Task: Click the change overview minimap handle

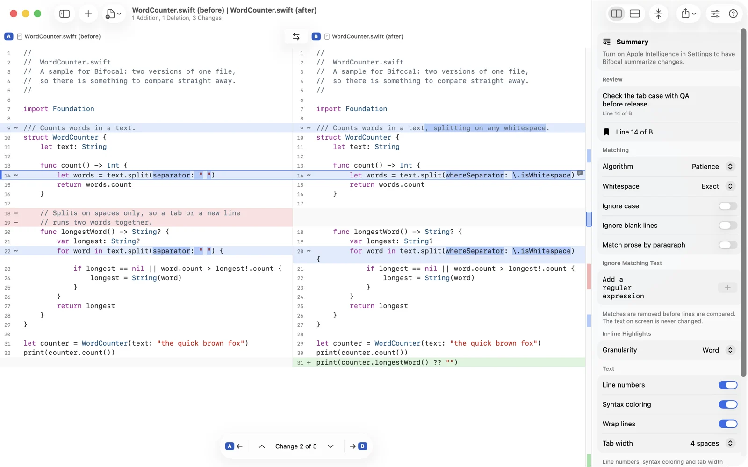Action: [x=589, y=219]
